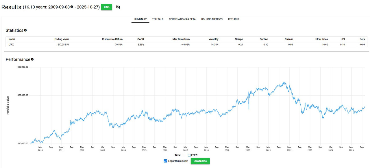The width and height of the screenshot is (370, 168).
Task: Click the Max Drawdown column header
Action: pos(181,39)
